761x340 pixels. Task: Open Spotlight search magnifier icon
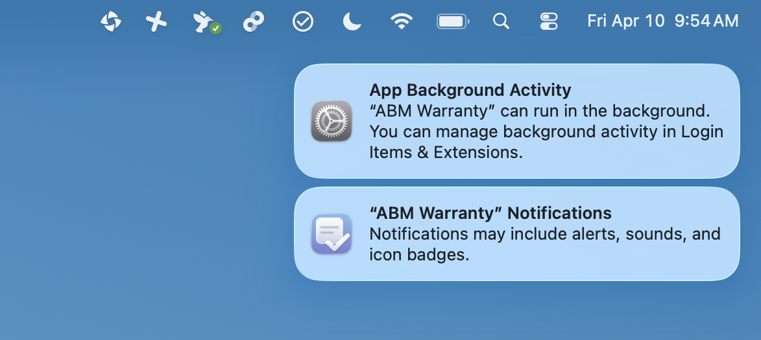click(x=501, y=21)
